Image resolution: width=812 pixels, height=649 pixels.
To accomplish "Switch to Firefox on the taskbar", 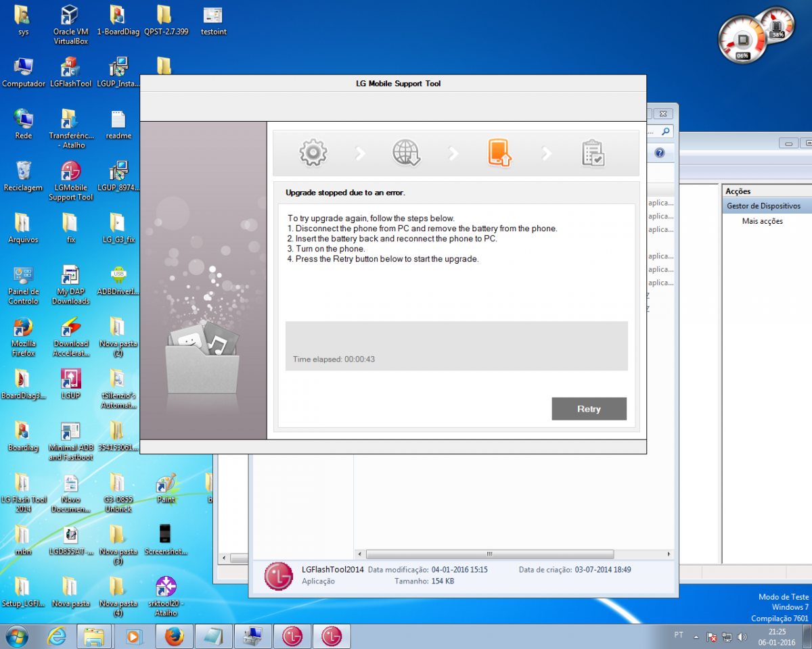I will [174, 636].
